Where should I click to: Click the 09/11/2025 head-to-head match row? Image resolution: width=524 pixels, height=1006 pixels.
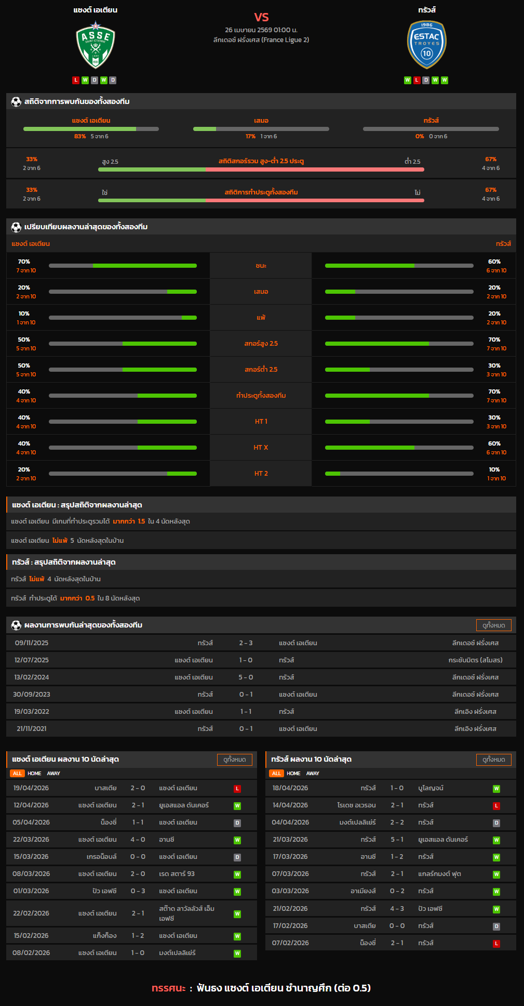pos(261,643)
